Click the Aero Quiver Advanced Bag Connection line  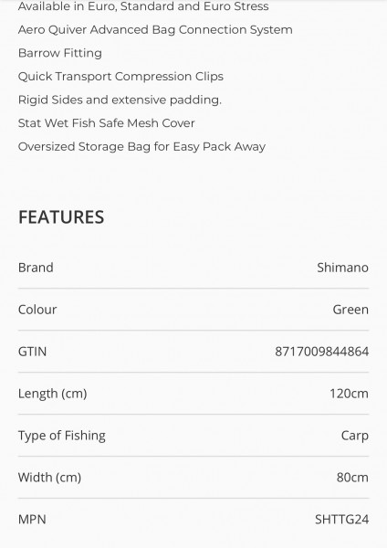click(x=155, y=30)
